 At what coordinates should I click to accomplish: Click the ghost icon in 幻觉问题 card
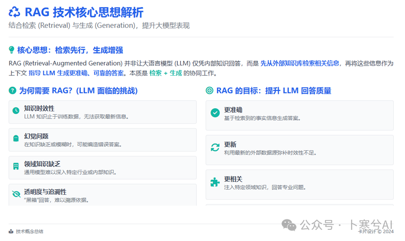point(16,138)
